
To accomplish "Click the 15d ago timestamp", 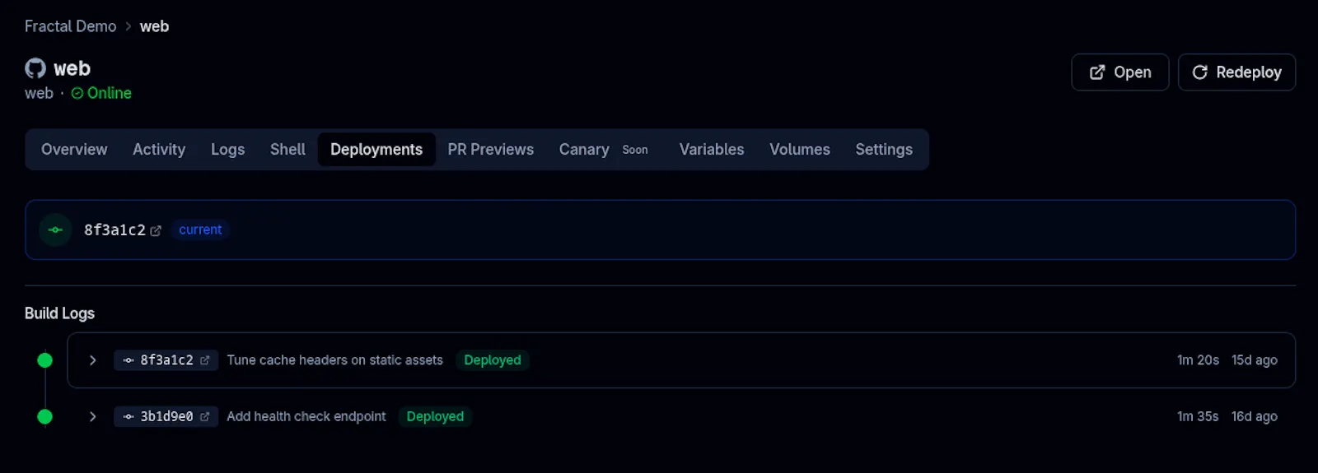I will 1255,360.
